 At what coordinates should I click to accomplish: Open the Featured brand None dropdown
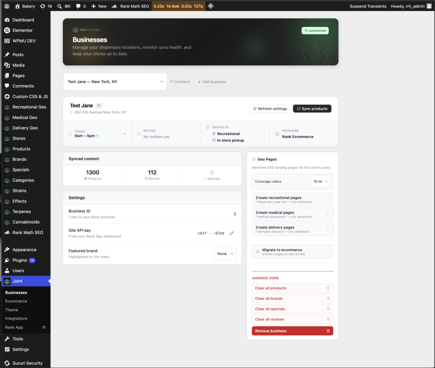coord(225,254)
